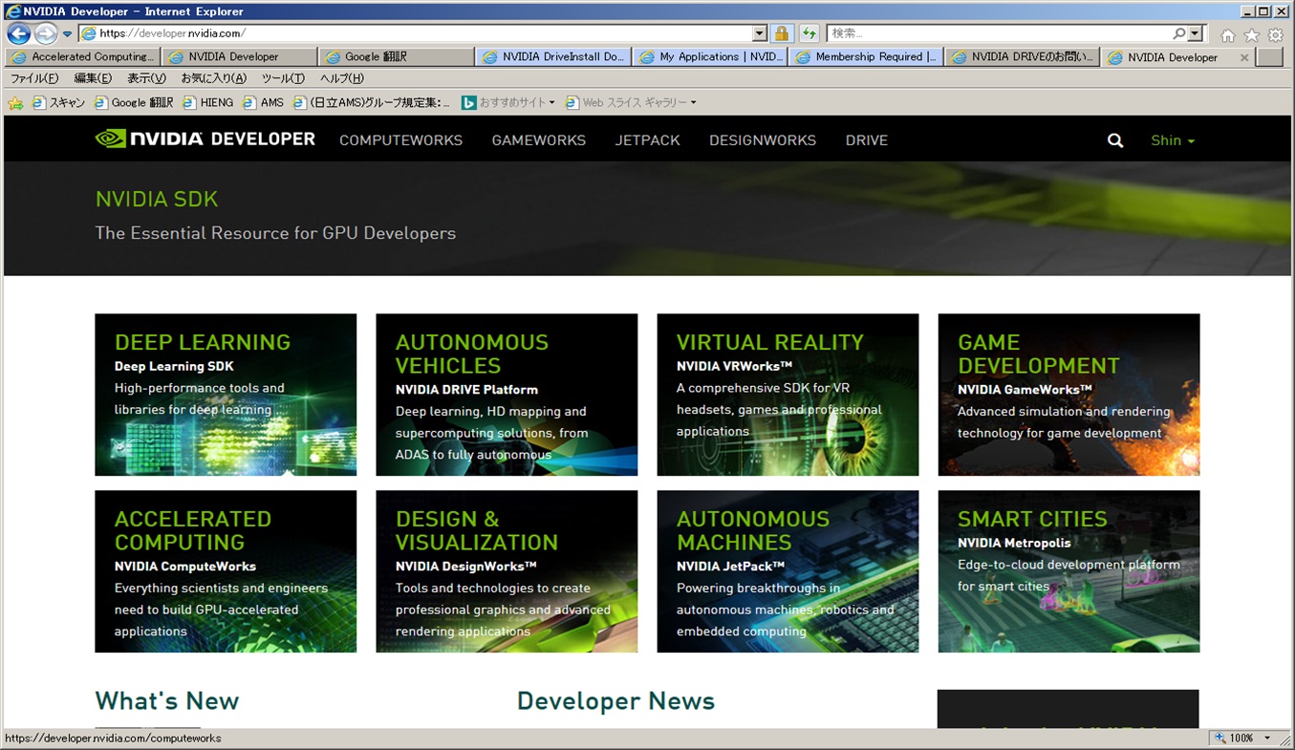Screen dimensions: 1295x750
Task: Open the ツール(T) menu
Action: tap(283, 78)
